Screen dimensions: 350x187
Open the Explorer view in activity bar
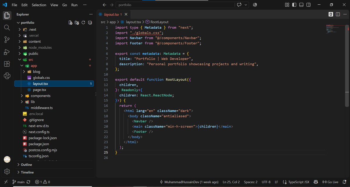point(7,15)
